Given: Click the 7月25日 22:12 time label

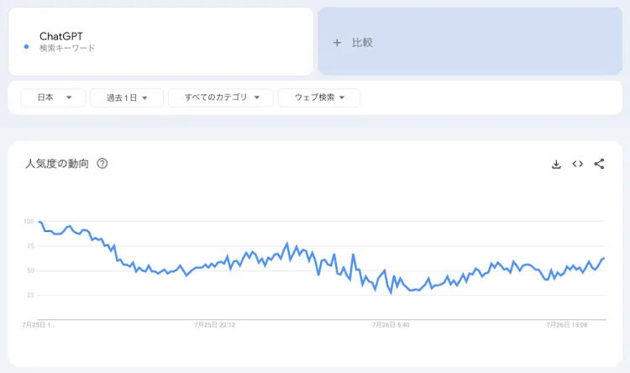Looking at the screenshot, I should [x=214, y=325].
